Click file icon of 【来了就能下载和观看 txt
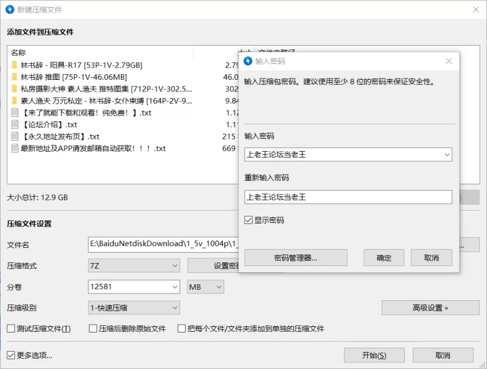This screenshot has width=487, height=369. pyautogui.click(x=15, y=113)
